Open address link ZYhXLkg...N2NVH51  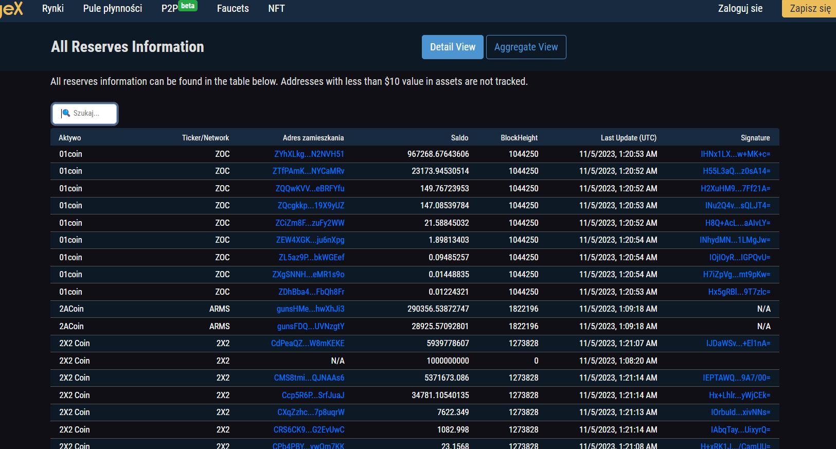pos(309,154)
